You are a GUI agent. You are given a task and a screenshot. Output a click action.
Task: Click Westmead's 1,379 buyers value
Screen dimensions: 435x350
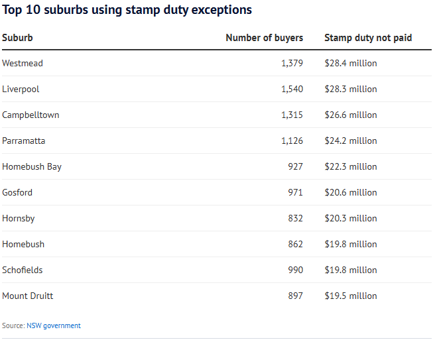tap(292, 63)
